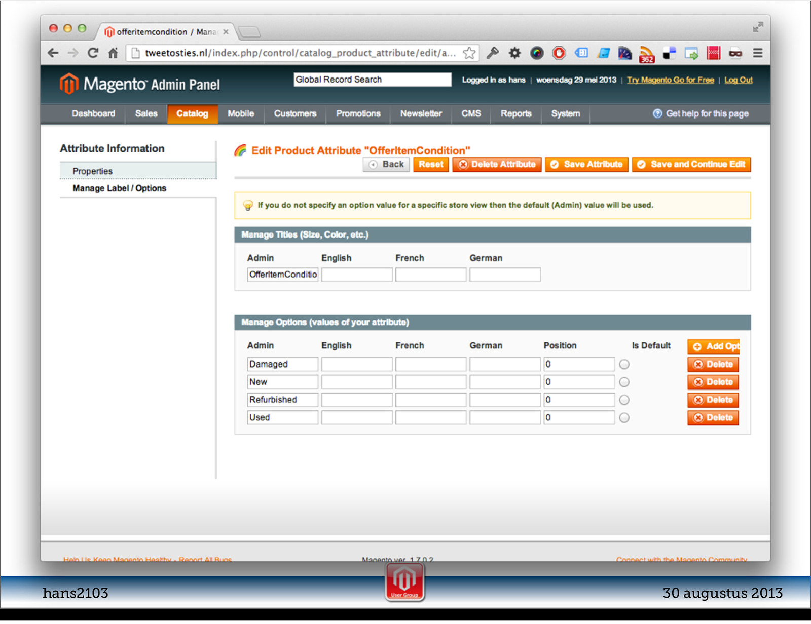Click the English title input field
The image size is (811, 624).
pyautogui.click(x=357, y=275)
